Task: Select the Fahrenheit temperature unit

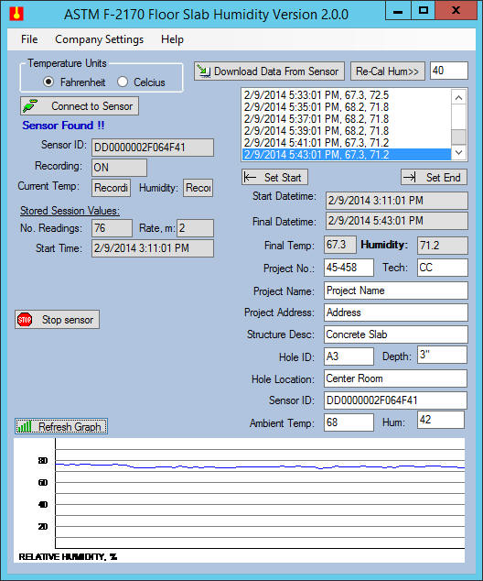Action: click(48, 82)
